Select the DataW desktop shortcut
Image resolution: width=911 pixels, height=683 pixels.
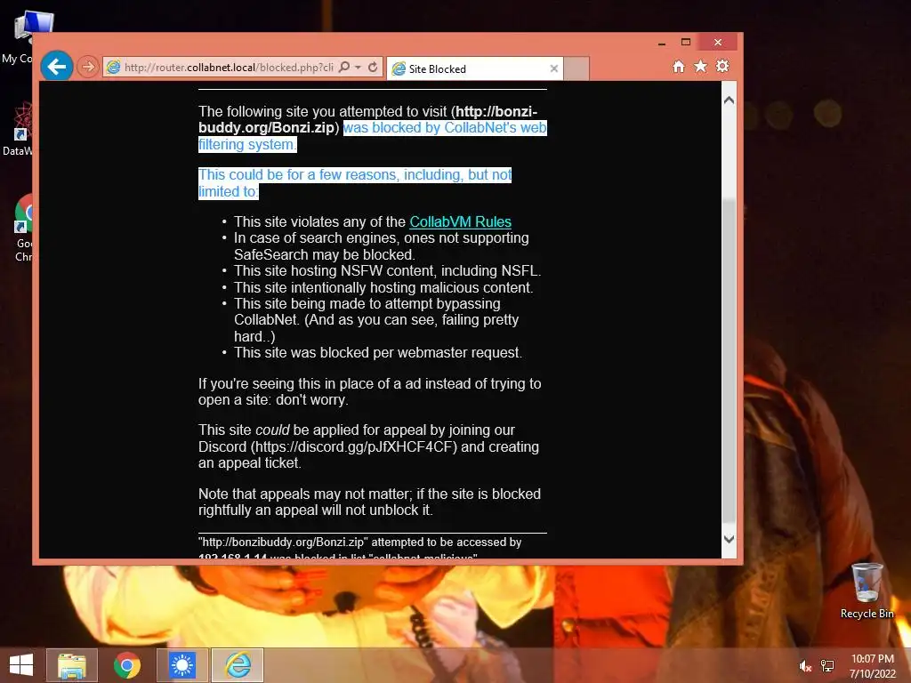pos(18,129)
